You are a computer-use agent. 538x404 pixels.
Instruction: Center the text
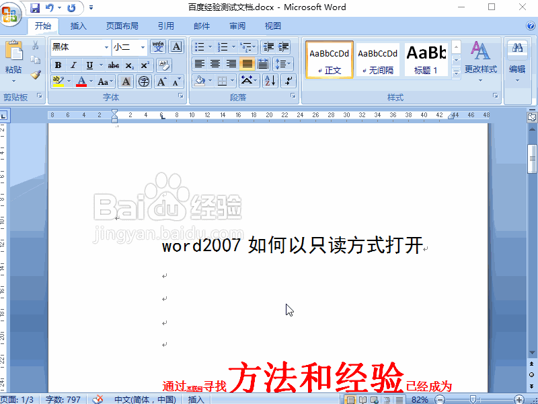pyautogui.click(x=215, y=64)
